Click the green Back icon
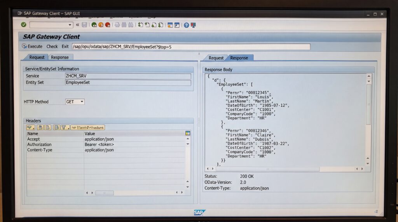The width and height of the screenshot is (398, 222). coord(94,25)
